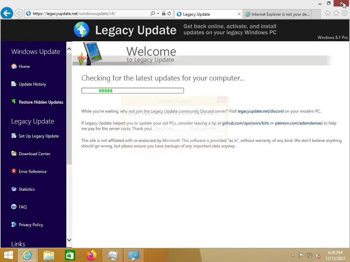Open Set Up Legacy Update link
The image size is (350, 262).
pos(39,136)
